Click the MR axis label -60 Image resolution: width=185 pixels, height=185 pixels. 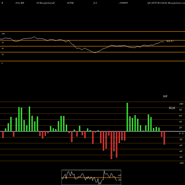[181, 151]
